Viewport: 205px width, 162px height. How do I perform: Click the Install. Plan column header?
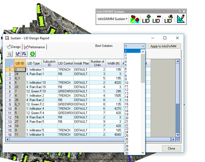point(82,63)
